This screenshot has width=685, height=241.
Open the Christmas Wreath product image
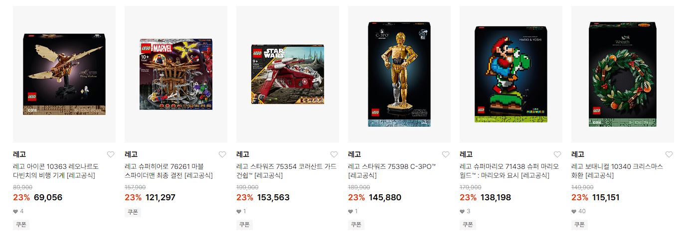coord(623,75)
